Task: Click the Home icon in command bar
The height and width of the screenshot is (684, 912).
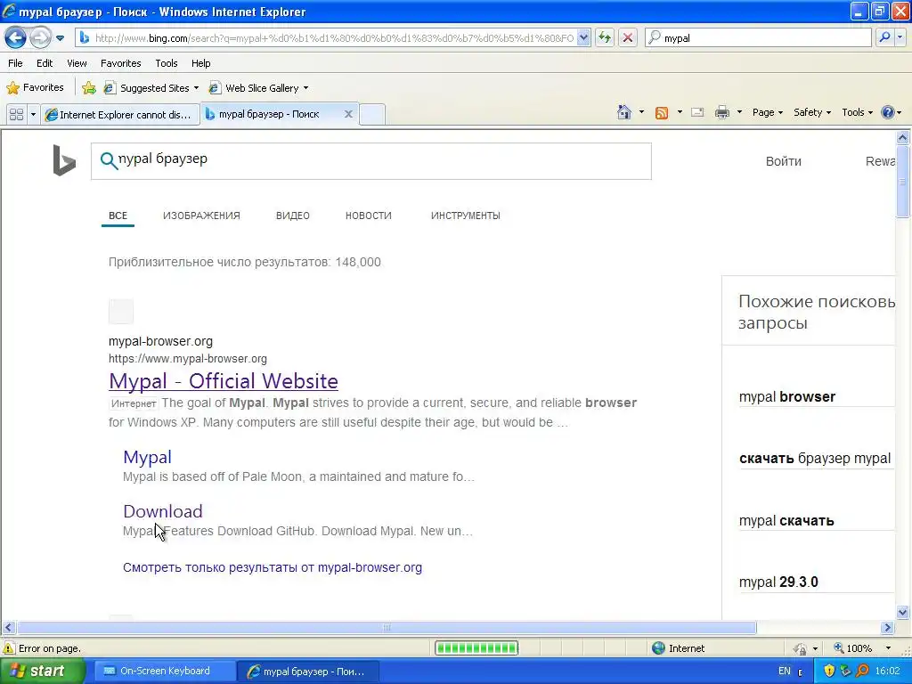Action: click(x=624, y=112)
